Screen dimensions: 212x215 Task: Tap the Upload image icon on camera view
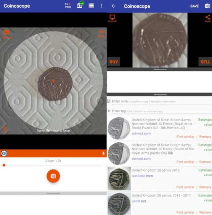pos(7,34)
